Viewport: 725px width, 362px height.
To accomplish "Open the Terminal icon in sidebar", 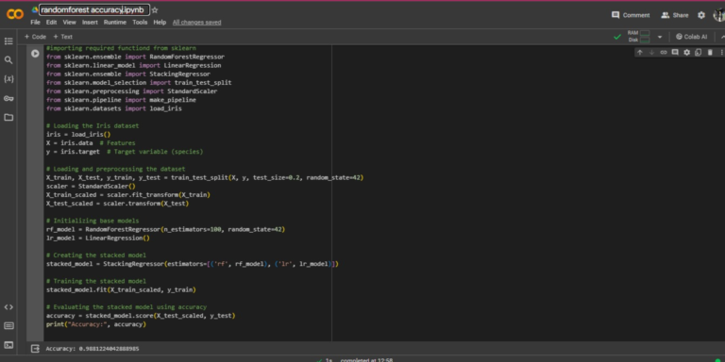I will pyautogui.click(x=8, y=345).
